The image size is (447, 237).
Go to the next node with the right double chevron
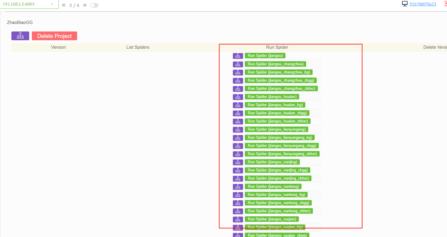pyautogui.click(x=85, y=5)
